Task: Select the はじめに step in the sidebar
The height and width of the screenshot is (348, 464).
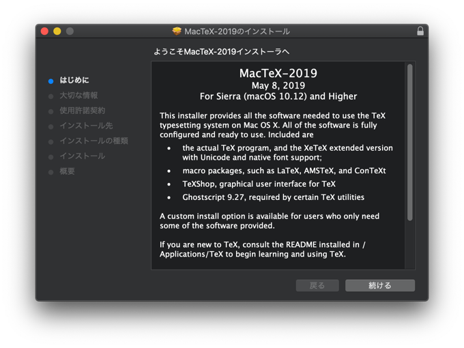Action: [x=74, y=81]
